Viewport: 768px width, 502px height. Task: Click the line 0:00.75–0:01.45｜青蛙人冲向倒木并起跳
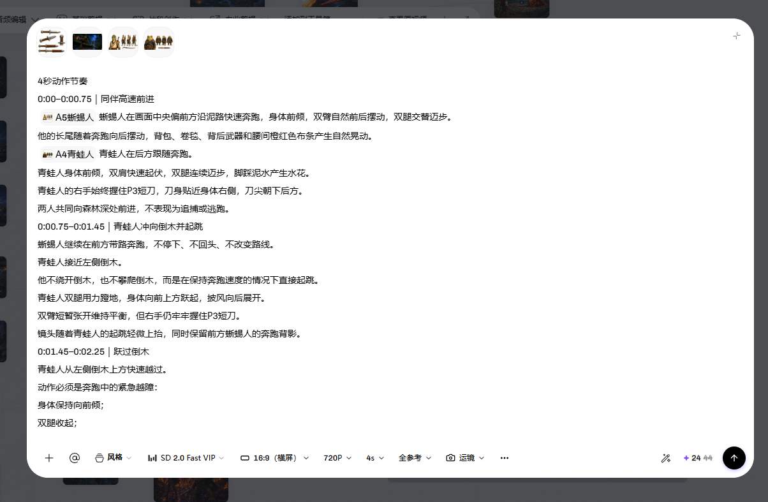pos(120,226)
